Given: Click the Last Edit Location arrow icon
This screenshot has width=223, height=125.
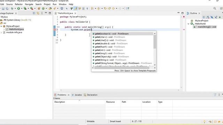Looking at the screenshot, I should pyautogui.click(x=105, y=8).
